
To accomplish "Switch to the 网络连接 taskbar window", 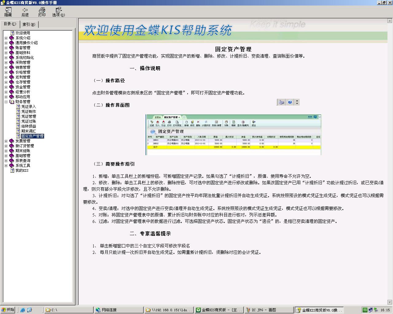I will [119, 310].
